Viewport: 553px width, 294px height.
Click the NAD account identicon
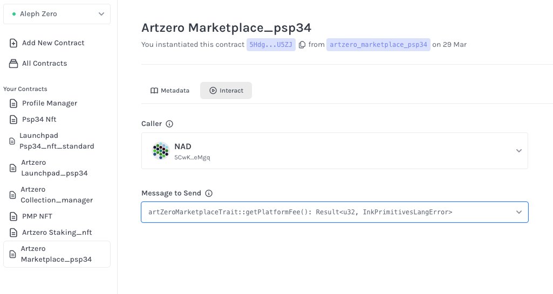(160, 151)
